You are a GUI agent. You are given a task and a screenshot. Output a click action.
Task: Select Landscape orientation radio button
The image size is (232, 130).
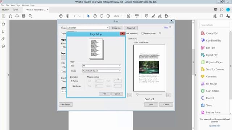point(72,86)
